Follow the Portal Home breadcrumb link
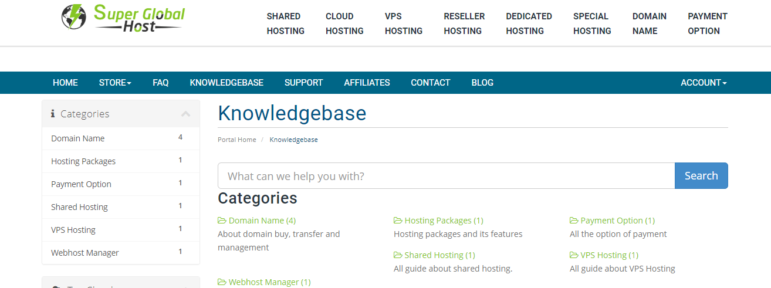Viewport: 771px width, 288px height. pyautogui.click(x=236, y=140)
